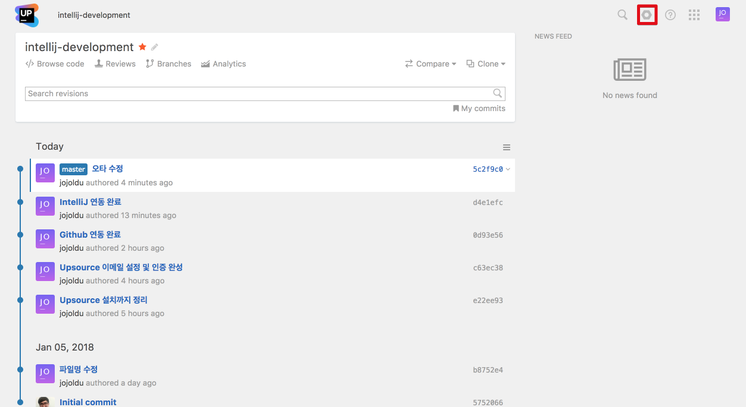Click the master branch label
Viewport: 746px width, 407px height.
pyautogui.click(x=73, y=169)
